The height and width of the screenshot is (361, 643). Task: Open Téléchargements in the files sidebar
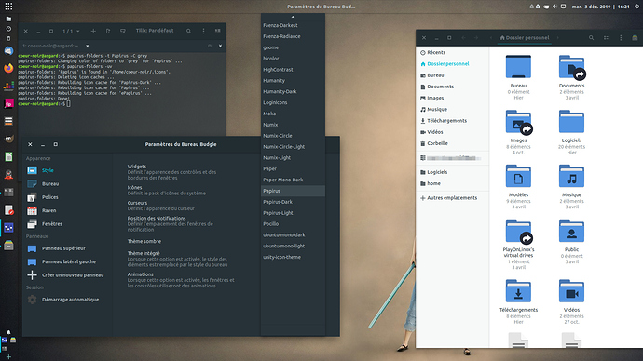[x=453, y=121]
